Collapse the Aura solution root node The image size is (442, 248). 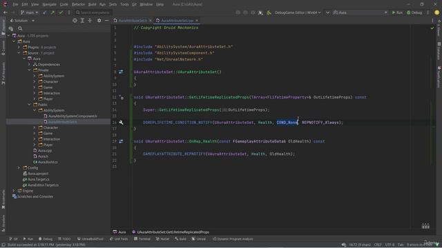click(9, 36)
